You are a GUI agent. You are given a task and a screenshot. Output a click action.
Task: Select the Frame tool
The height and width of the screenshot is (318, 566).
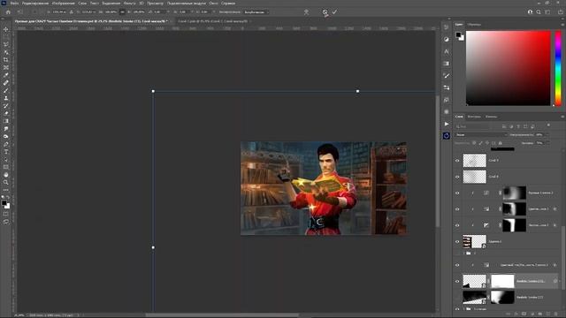tap(6, 67)
